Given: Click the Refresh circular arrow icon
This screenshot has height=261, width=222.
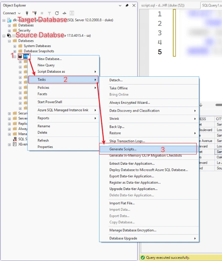Looking at the screenshot, I should 57,13.
